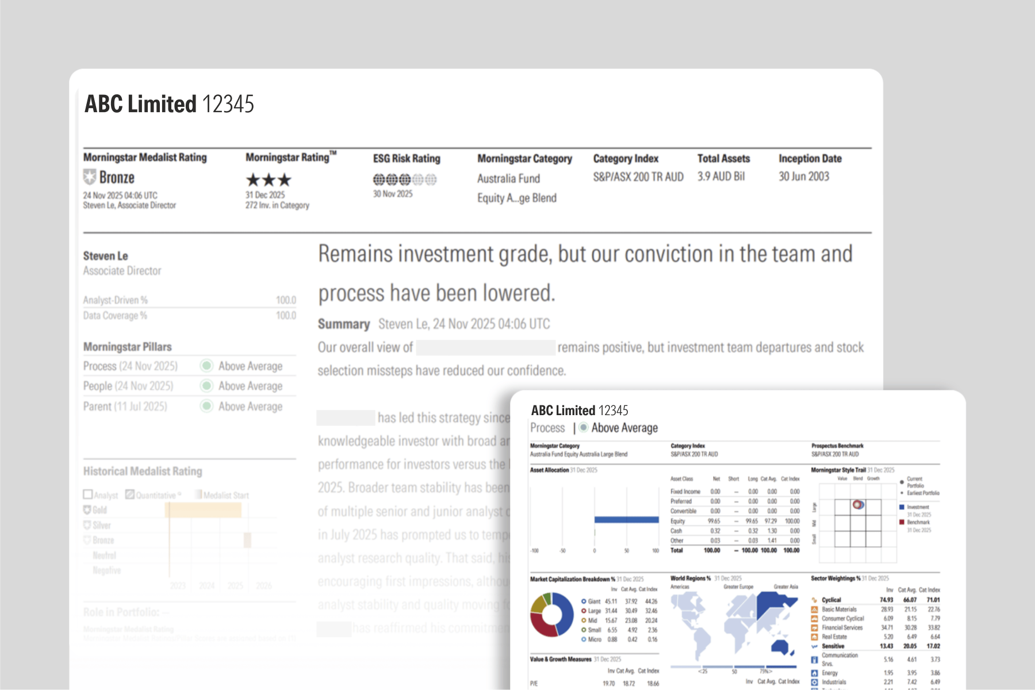Image resolution: width=1035 pixels, height=690 pixels.
Task: Click the Real Estate sector icon
Action: click(x=814, y=637)
